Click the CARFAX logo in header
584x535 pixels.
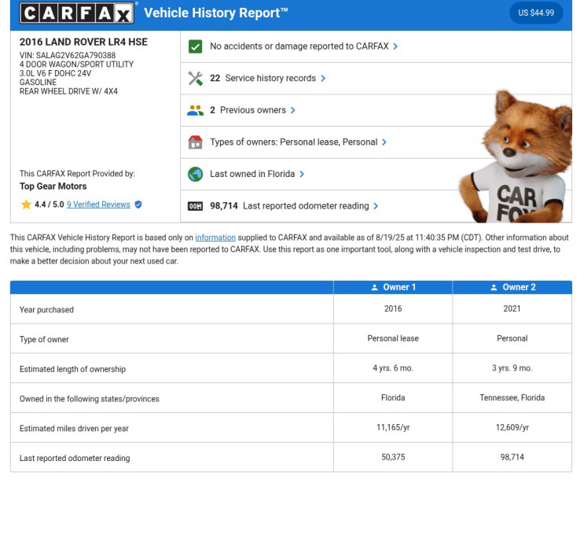tap(76, 13)
